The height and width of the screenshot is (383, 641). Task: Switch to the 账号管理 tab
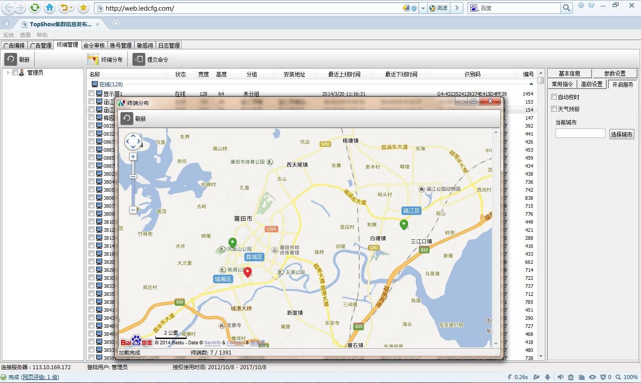pyautogui.click(x=121, y=45)
